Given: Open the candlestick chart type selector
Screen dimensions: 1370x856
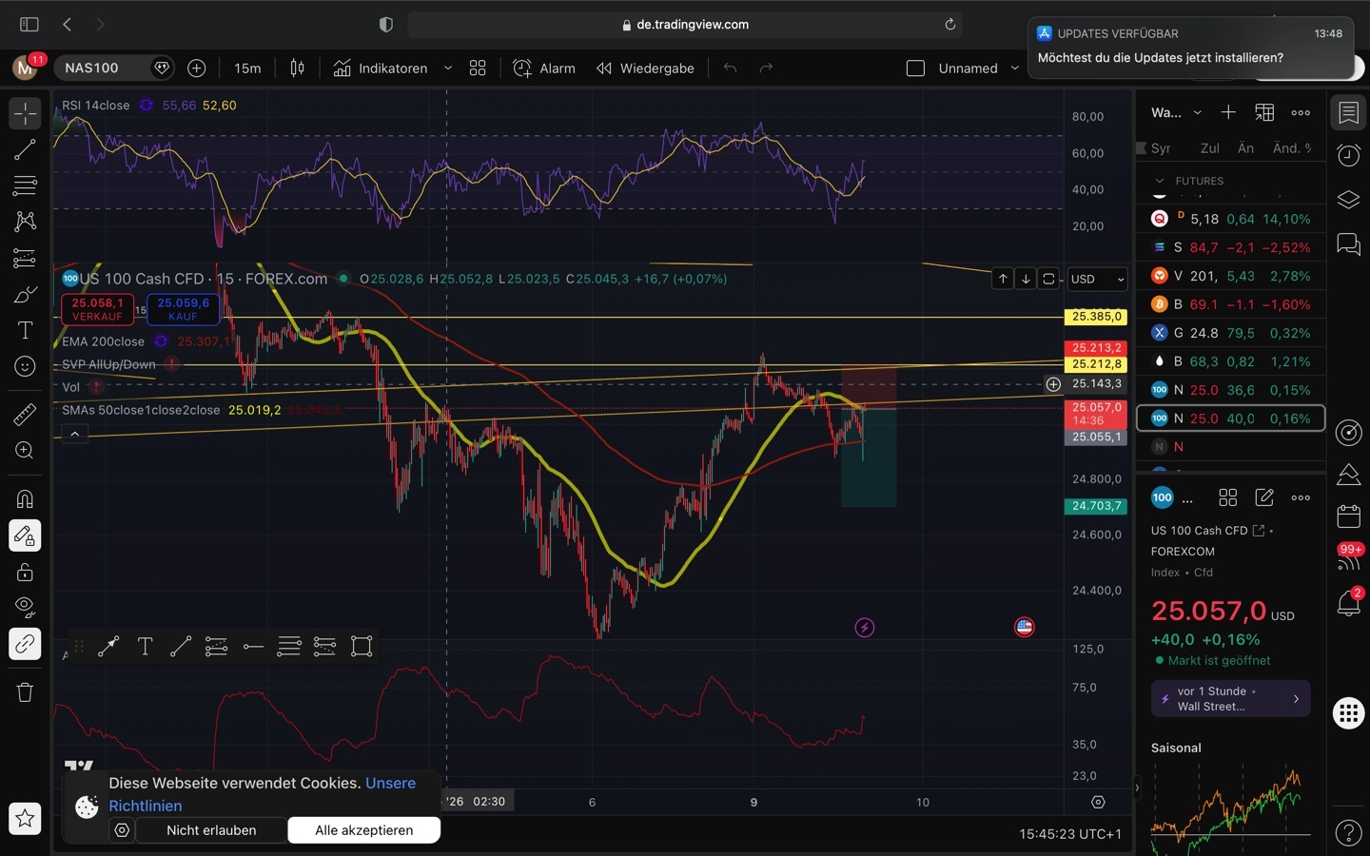Looking at the screenshot, I should (x=298, y=68).
